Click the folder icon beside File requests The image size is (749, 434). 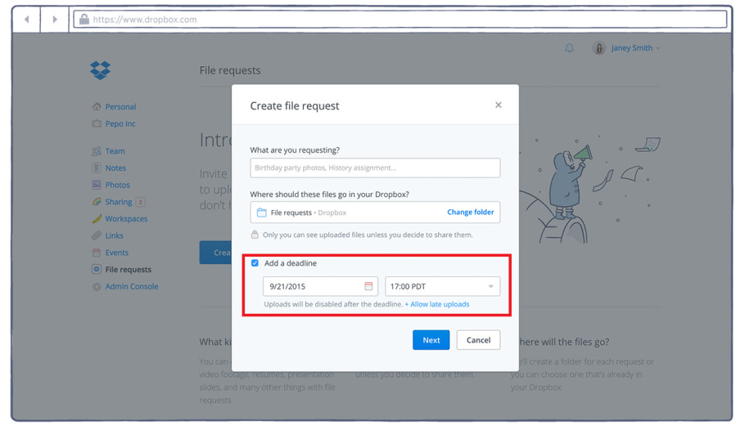point(262,213)
